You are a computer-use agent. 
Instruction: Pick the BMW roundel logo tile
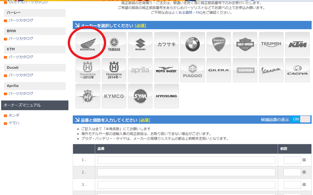pos(192,44)
